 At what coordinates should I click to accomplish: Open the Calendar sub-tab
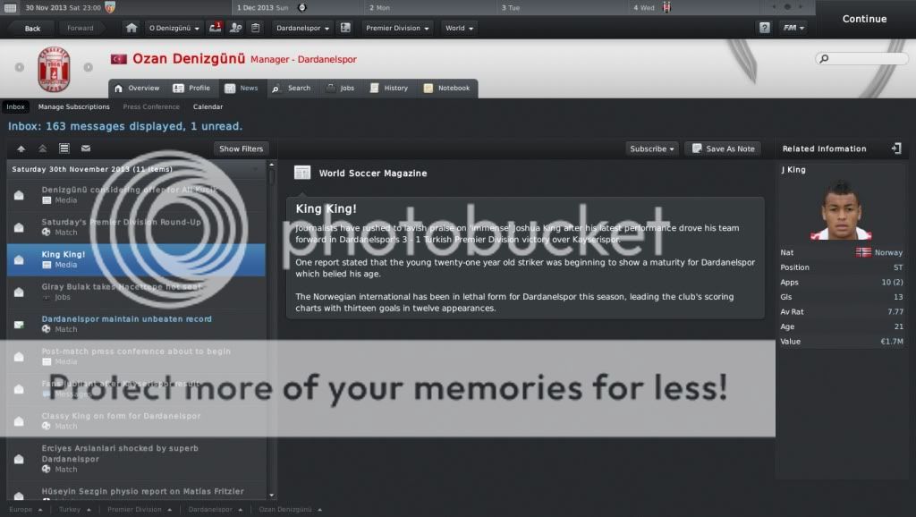(x=208, y=107)
